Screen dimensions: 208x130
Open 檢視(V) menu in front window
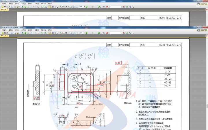pos(17,30)
